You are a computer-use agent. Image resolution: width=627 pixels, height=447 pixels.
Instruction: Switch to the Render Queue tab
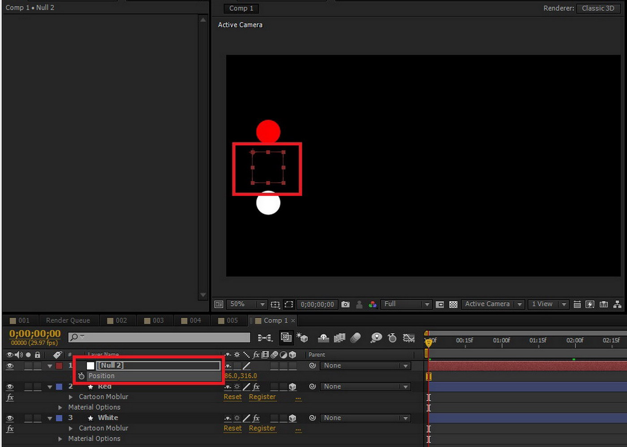click(68, 320)
